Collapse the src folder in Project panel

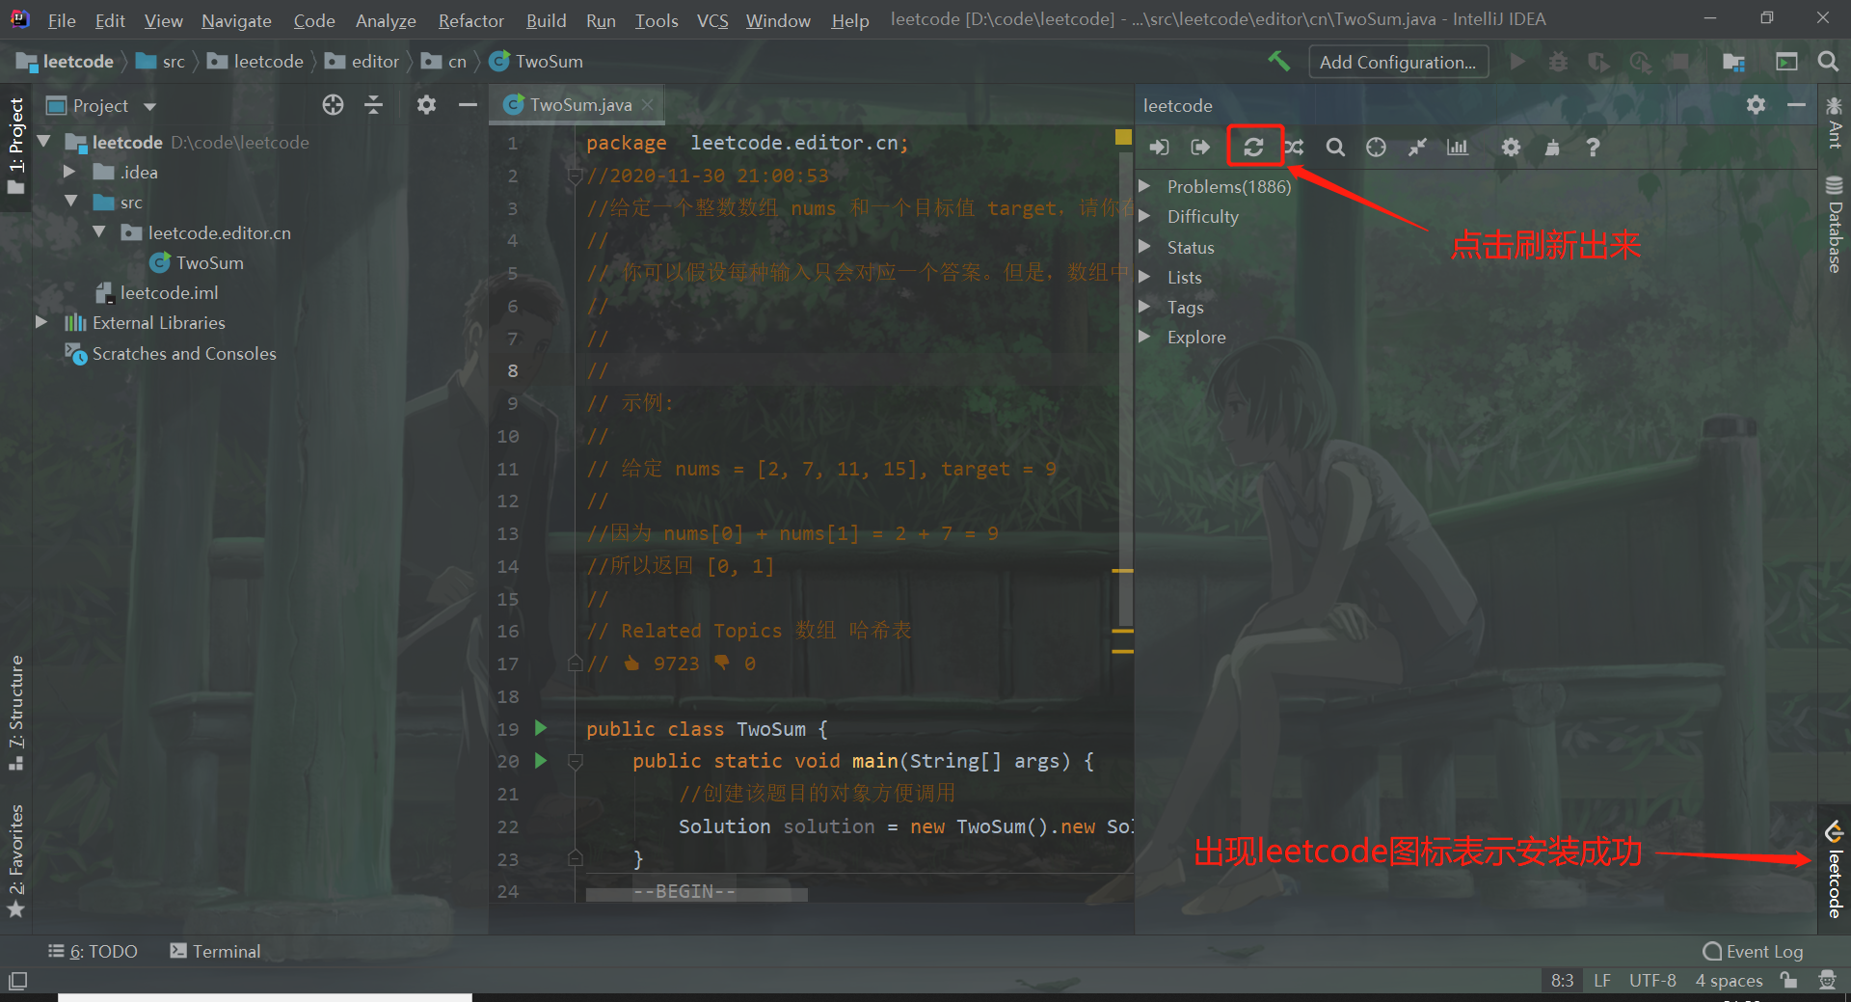71,202
